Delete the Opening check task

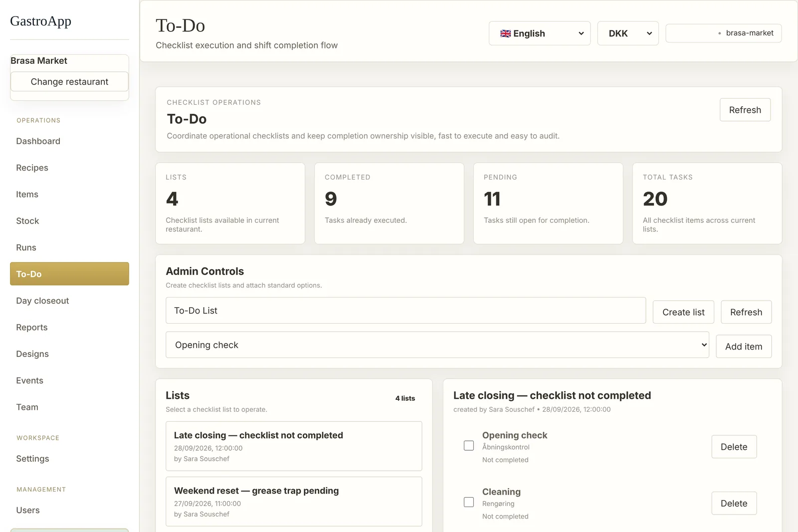[x=734, y=447]
